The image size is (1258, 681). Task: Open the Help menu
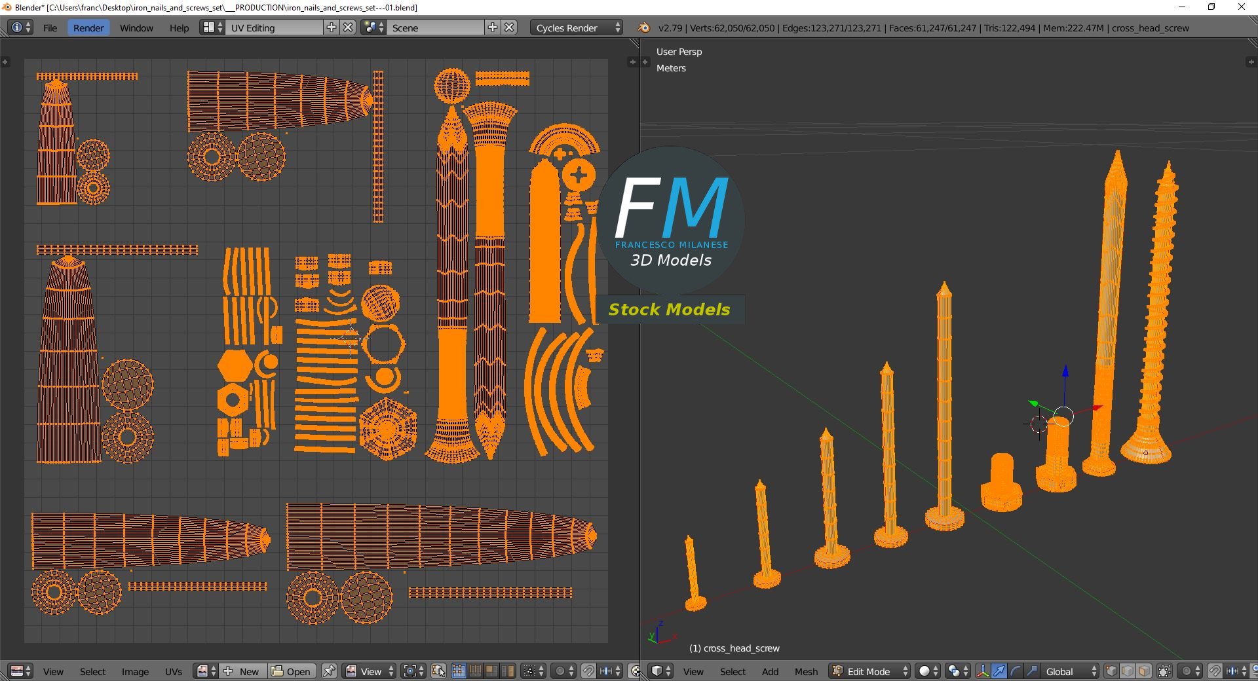[x=179, y=28]
